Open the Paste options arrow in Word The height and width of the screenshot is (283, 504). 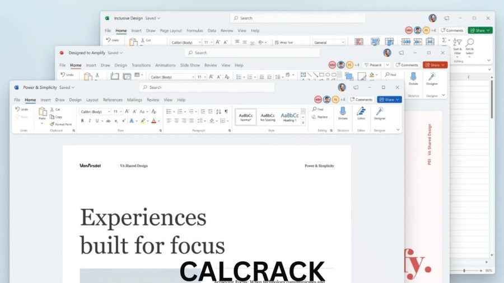coord(42,123)
